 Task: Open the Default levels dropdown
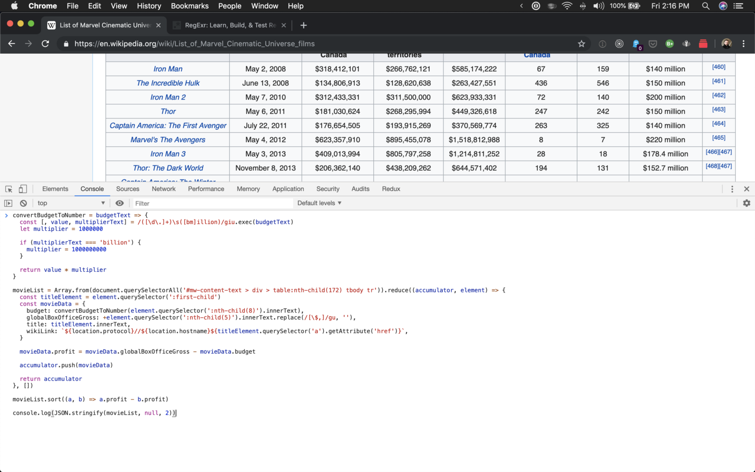click(x=319, y=203)
